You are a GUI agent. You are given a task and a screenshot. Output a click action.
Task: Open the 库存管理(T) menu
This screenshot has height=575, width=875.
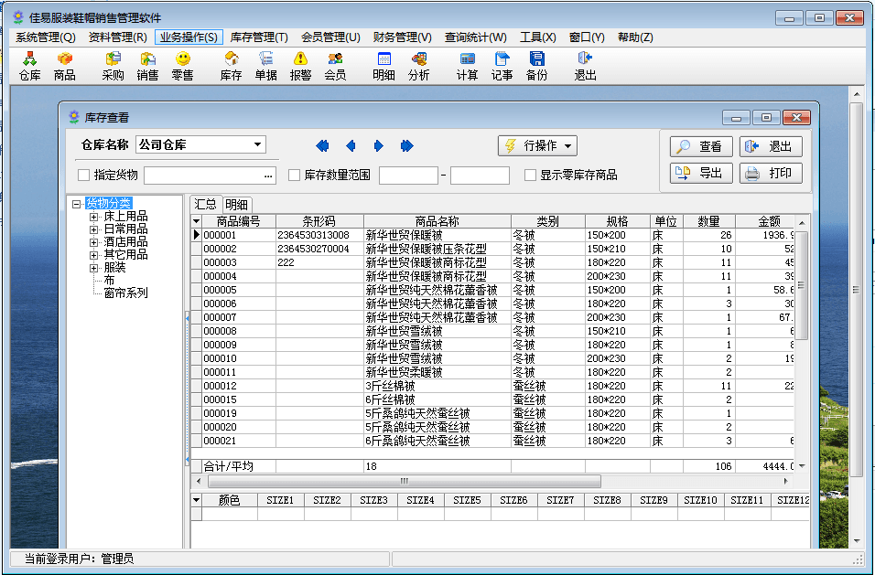click(x=259, y=37)
